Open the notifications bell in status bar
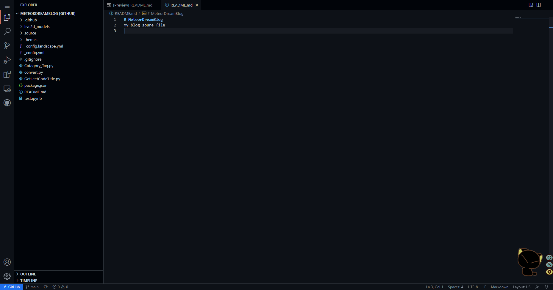 [546, 287]
